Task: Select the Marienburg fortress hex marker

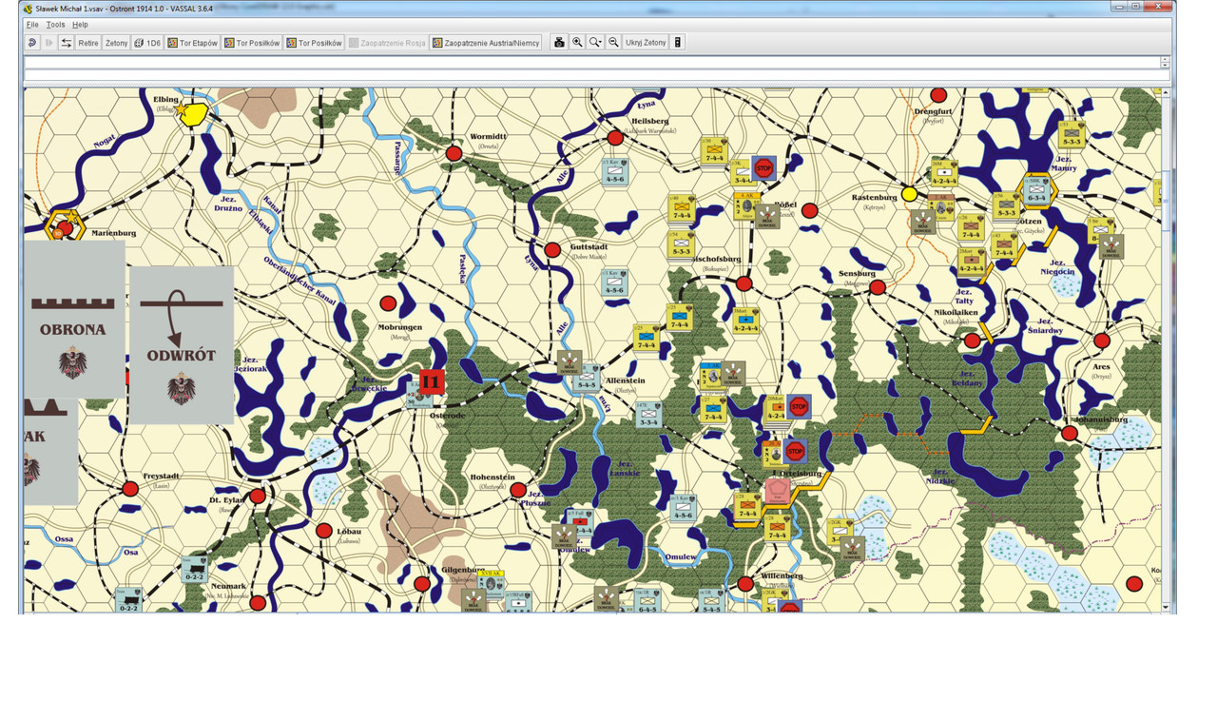Action: coord(66,226)
